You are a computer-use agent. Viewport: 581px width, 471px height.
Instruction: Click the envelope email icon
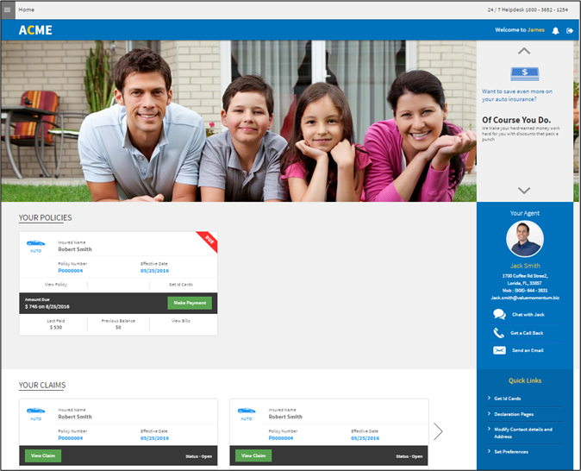click(499, 350)
